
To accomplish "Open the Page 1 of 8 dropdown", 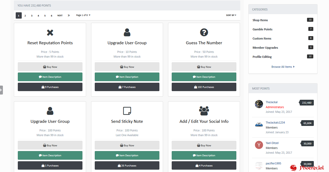I will 83,15.
